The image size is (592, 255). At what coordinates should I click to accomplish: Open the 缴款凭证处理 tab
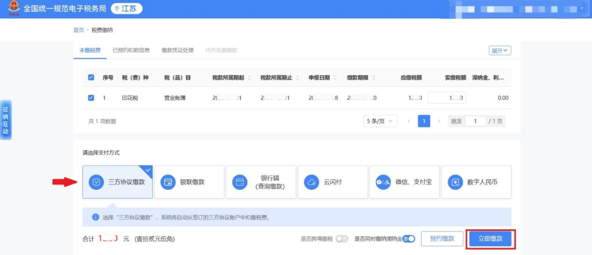point(178,50)
